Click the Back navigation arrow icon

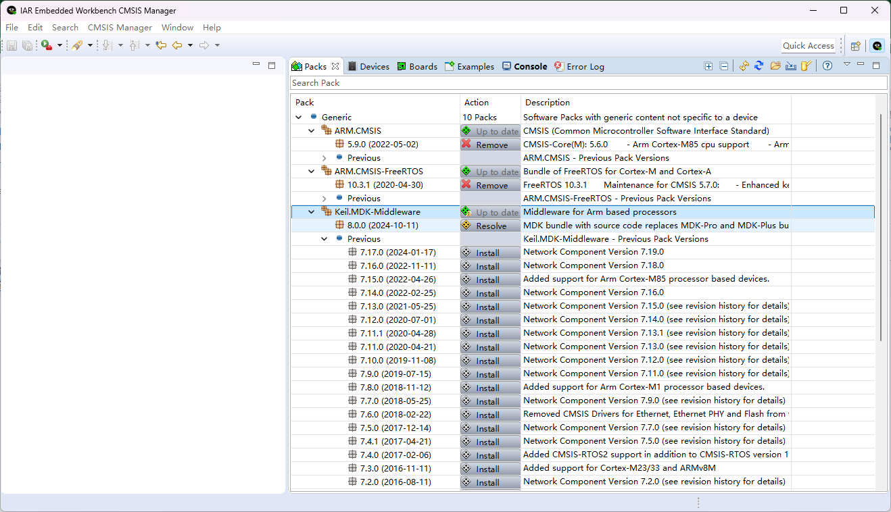coord(177,45)
